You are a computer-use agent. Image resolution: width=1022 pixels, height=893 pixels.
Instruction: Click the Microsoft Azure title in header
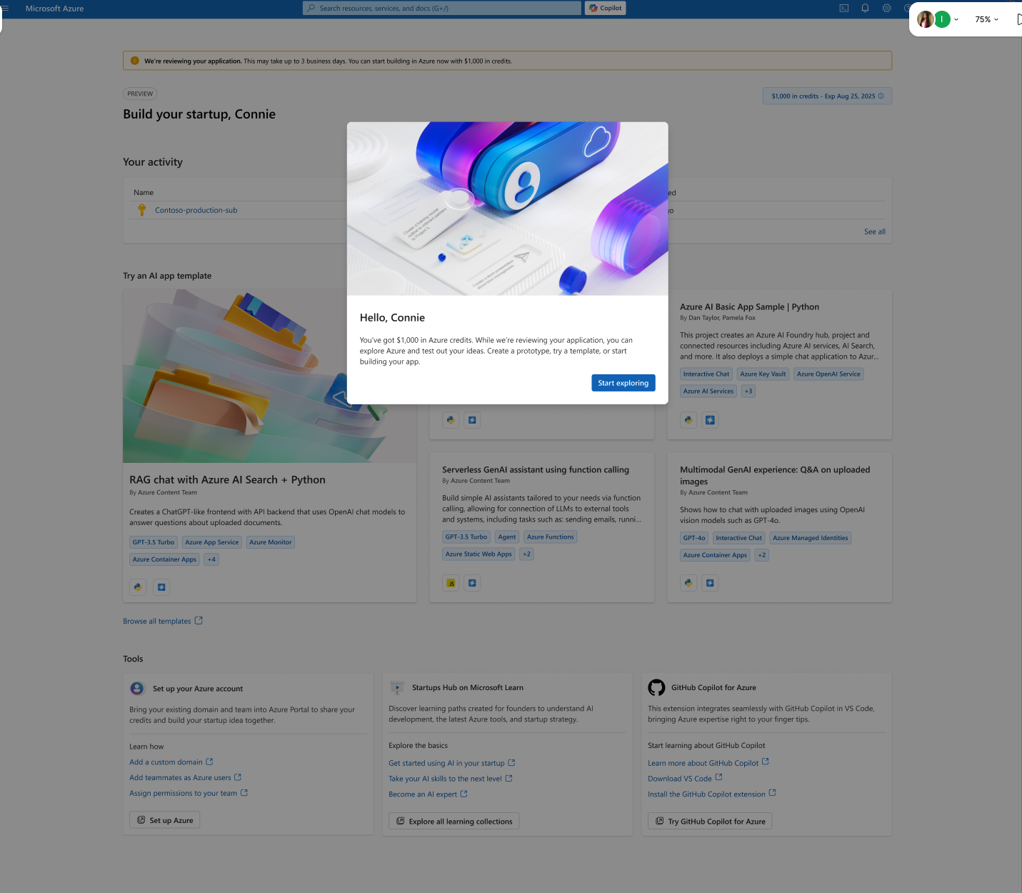54,9
